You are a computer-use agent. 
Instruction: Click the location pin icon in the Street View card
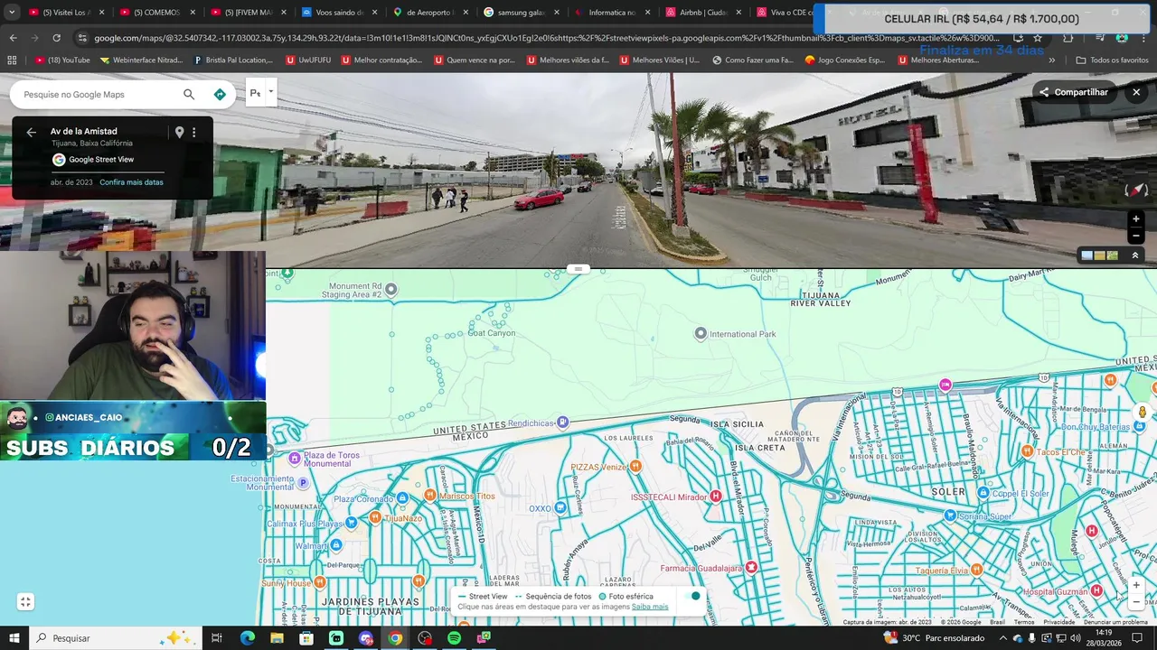click(x=179, y=133)
